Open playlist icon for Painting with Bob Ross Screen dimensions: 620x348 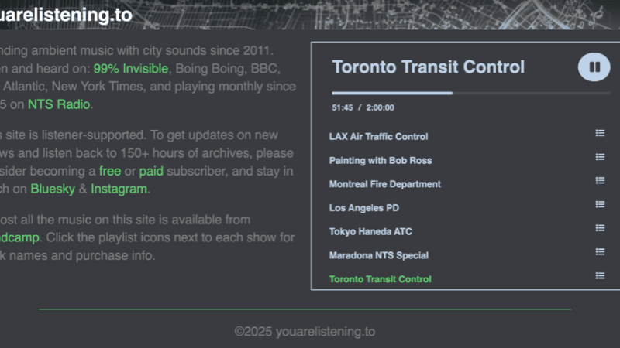click(600, 157)
